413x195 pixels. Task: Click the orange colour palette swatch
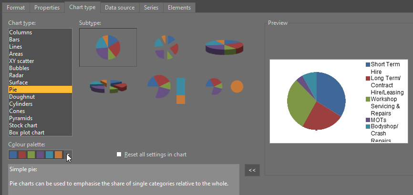(58, 154)
